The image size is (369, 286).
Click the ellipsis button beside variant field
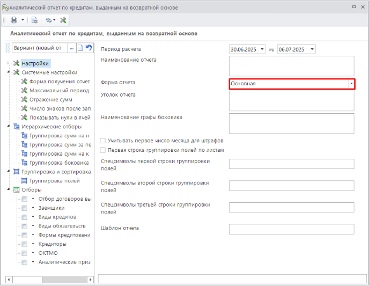[x=71, y=48]
